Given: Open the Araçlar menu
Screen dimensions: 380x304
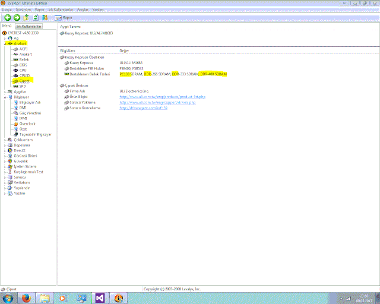Looking at the screenshot, I should pyautogui.click(x=83, y=9).
